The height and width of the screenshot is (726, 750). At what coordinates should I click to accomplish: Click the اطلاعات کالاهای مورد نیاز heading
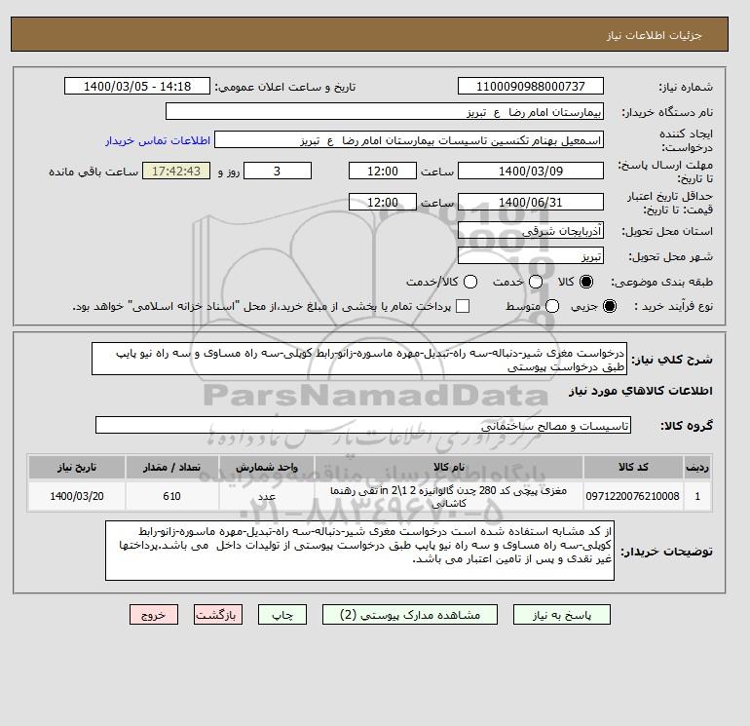[641, 391]
